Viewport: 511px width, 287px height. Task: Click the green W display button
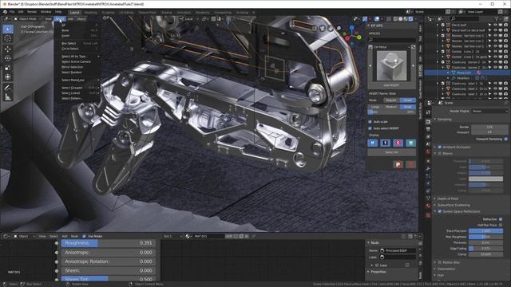pyautogui.click(x=410, y=143)
